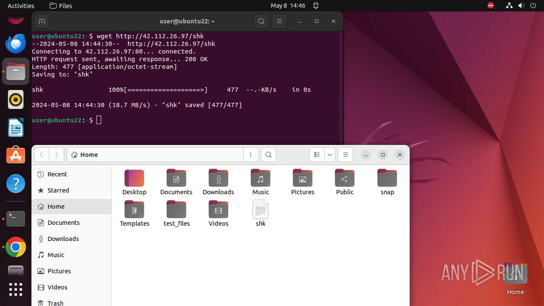Maximize the Terminal window
The image size is (544, 306).
tap(317, 21)
